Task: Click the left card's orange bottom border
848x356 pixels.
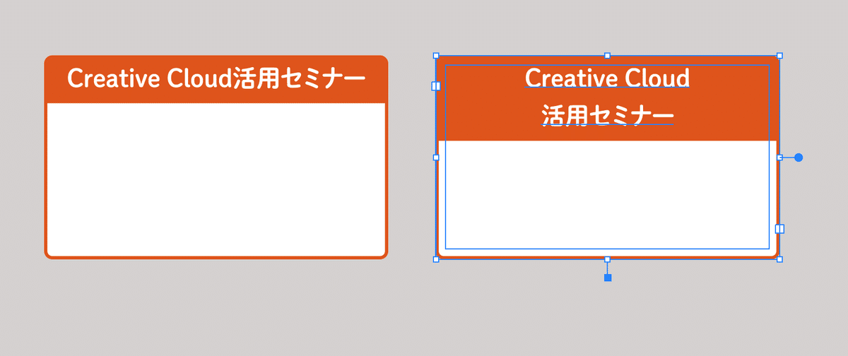Action: (x=216, y=257)
